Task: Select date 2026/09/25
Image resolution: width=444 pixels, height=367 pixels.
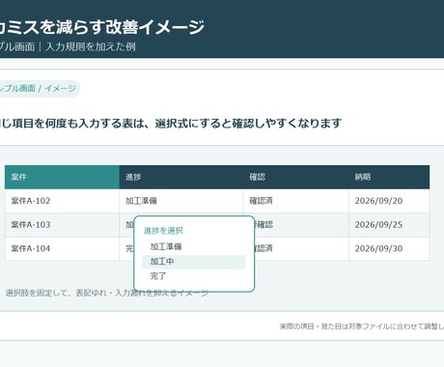Action: pyautogui.click(x=389, y=225)
